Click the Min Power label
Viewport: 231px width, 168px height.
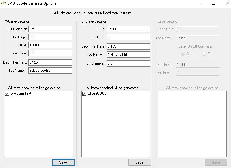click(165, 73)
